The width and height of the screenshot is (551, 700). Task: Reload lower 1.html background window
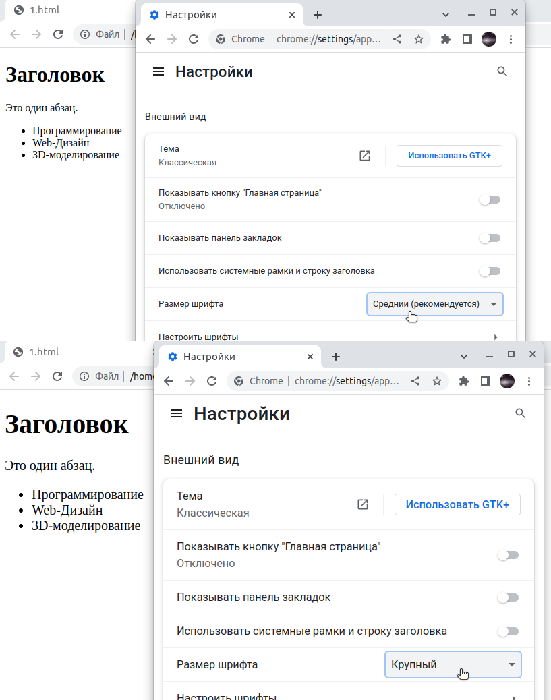click(57, 376)
